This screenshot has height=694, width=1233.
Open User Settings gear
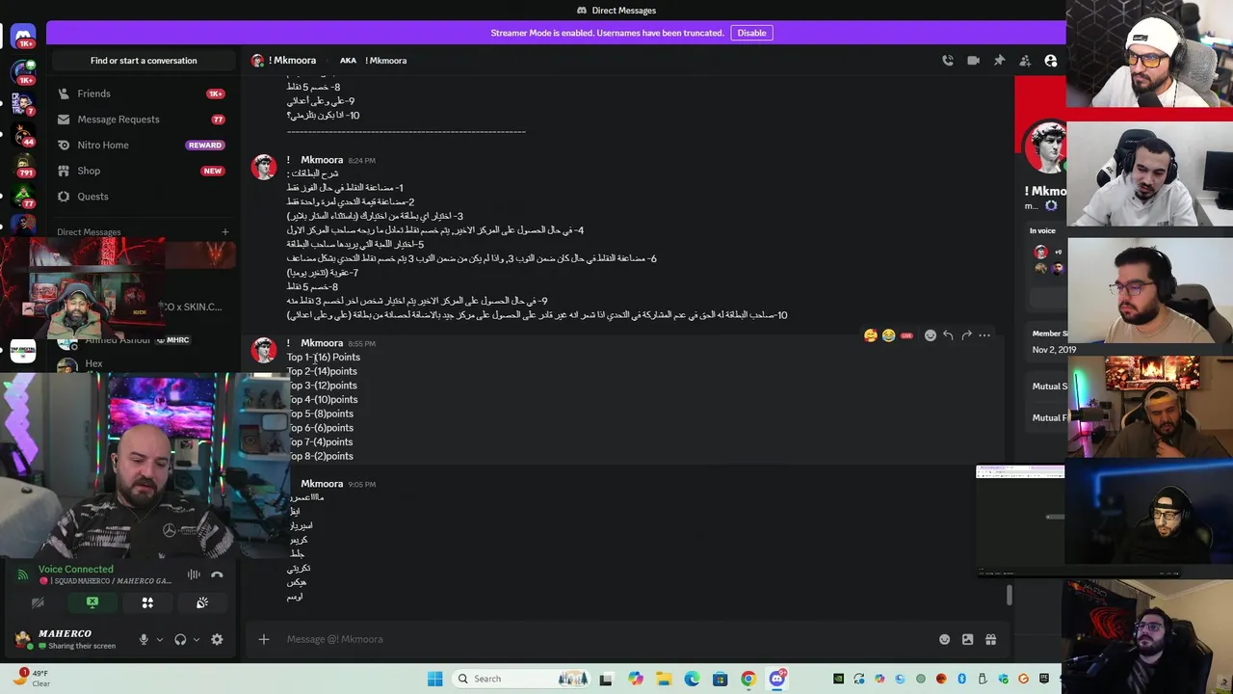pyautogui.click(x=217, y=639)
